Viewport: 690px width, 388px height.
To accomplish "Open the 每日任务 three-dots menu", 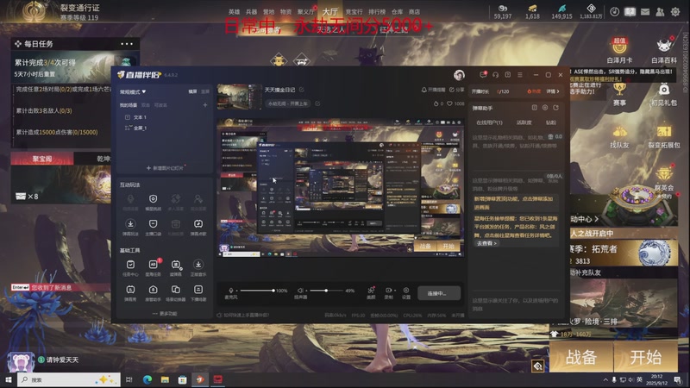I will pyautogui.click(x=127, y=44).
